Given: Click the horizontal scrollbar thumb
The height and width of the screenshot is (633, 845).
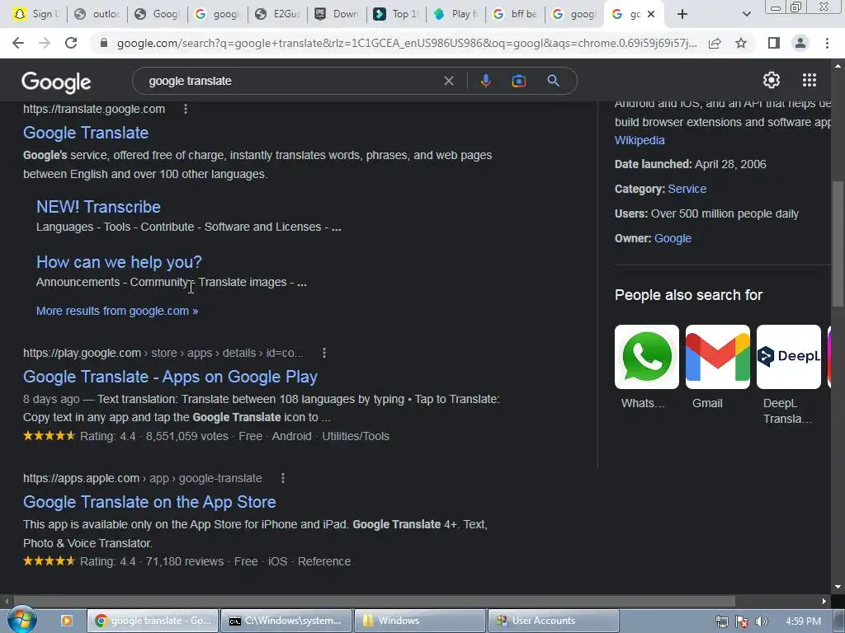Looking at the screenshot, I should pyautogui.click(x=374, y=601).
